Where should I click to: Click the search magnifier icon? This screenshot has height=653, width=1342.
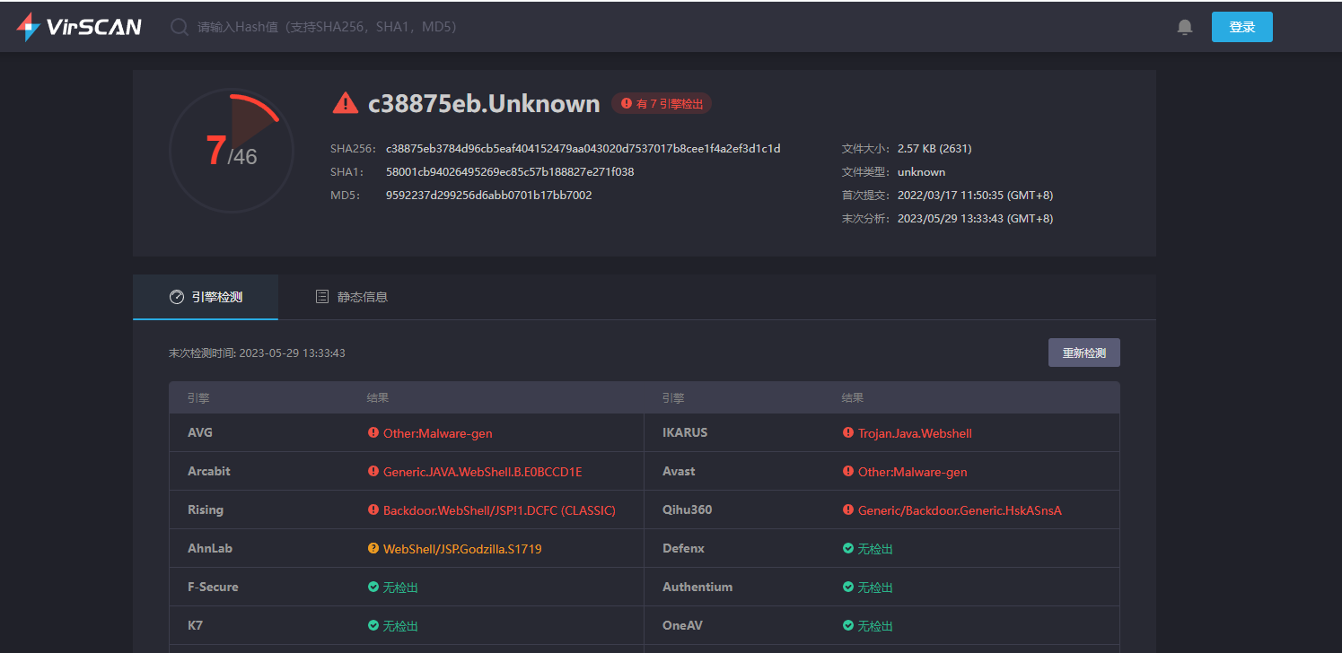click(x=180, y=27)
